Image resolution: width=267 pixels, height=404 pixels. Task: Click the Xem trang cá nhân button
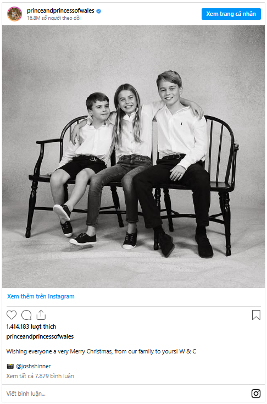[x=231, y=14]
